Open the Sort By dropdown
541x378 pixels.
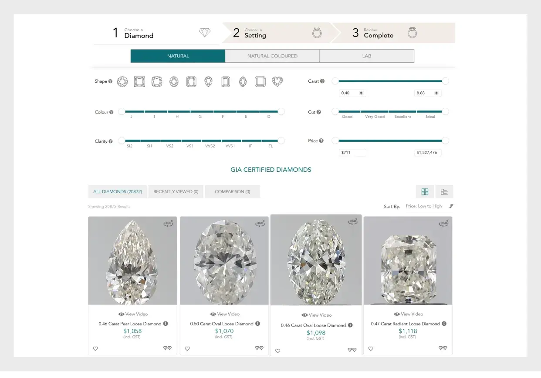pyautogui.click(x=424, y=206)
